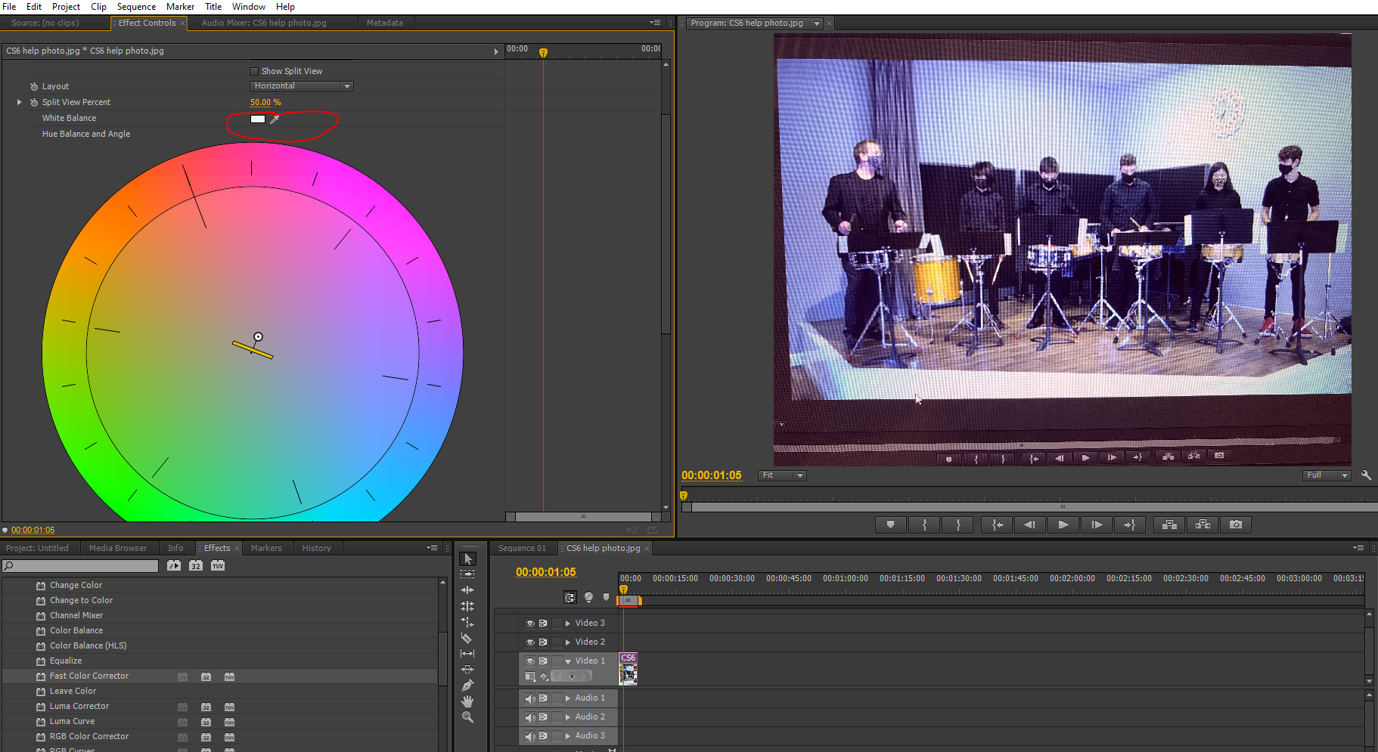Open the Sequence menu
This screenshot has width=1378, height=752.
pos(136,7)
